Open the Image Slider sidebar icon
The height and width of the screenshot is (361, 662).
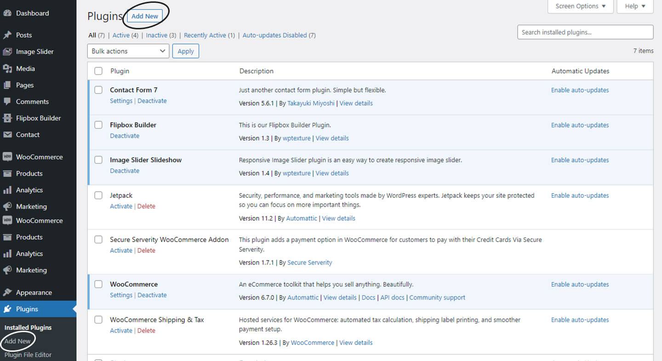point(7,52)
